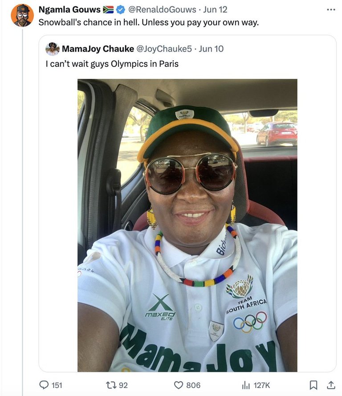Click the repost icon with 92 reposts
The image size is (342, 396).
(110, 385)
